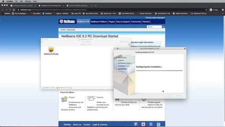Open the Tesco Bank bookmark

click(35, 13)
